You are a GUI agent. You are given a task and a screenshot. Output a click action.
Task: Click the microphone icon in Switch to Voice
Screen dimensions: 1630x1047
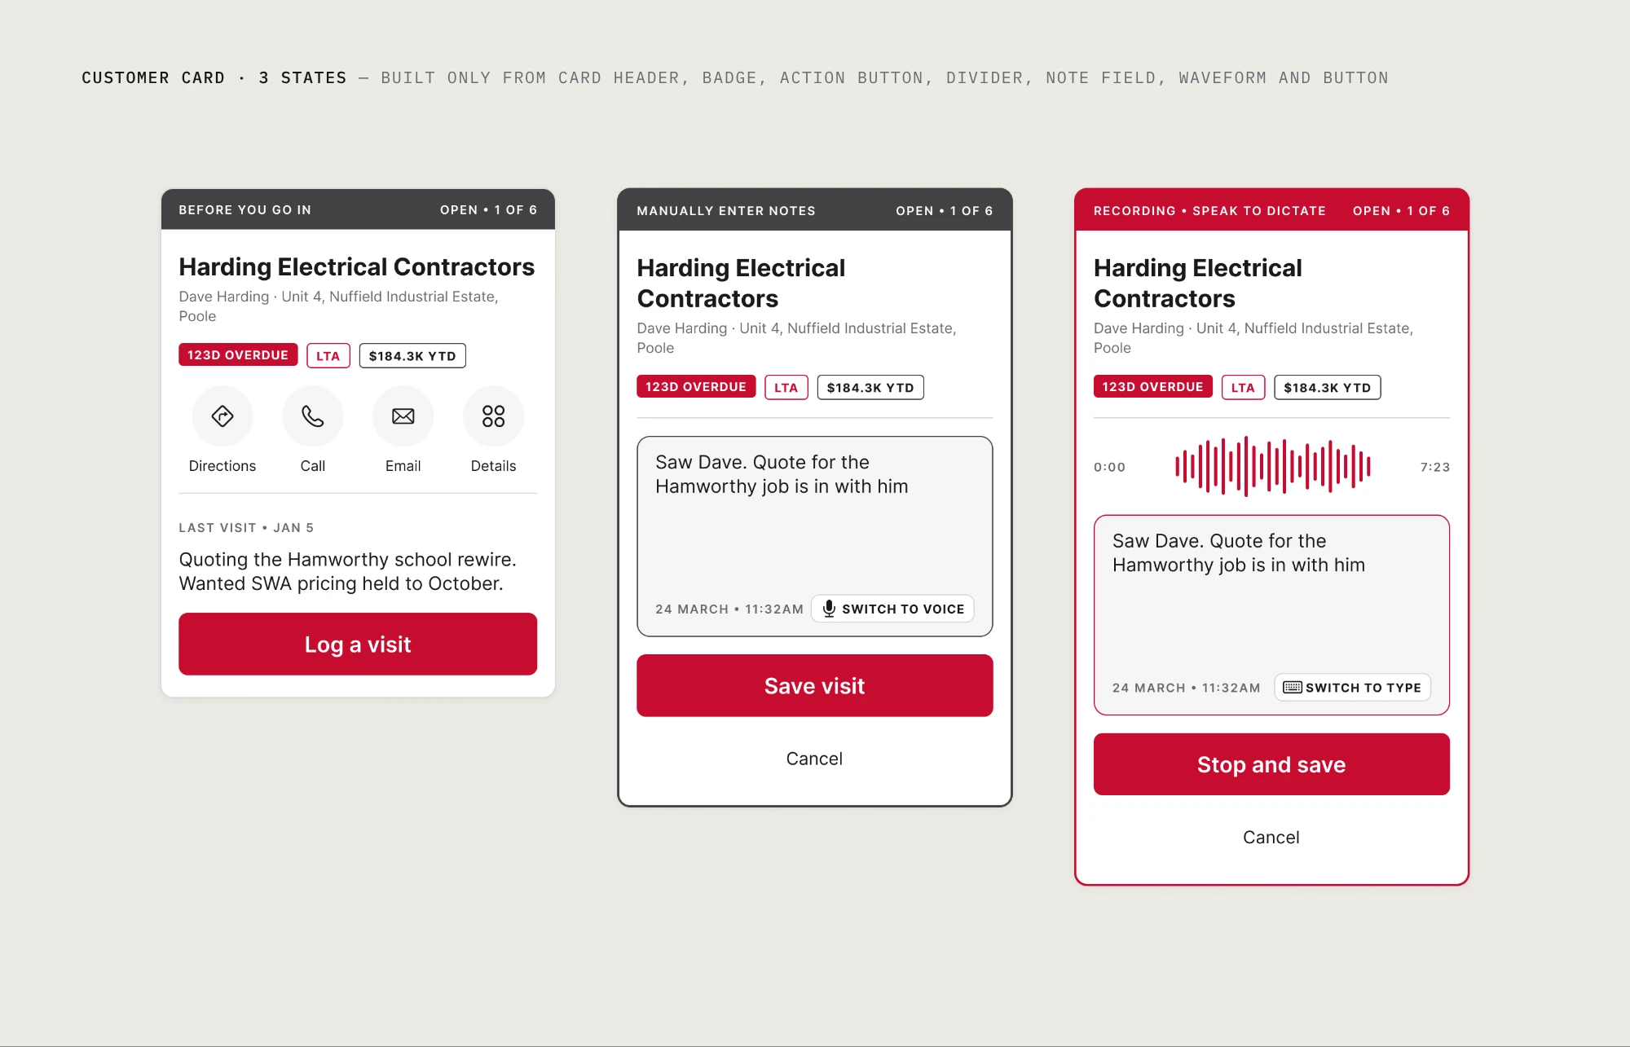click(x=829, y=609)
